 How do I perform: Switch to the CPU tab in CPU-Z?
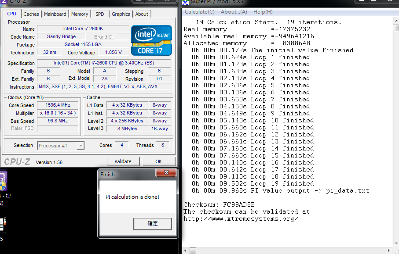pyautogui.click(x=12, y=14)
